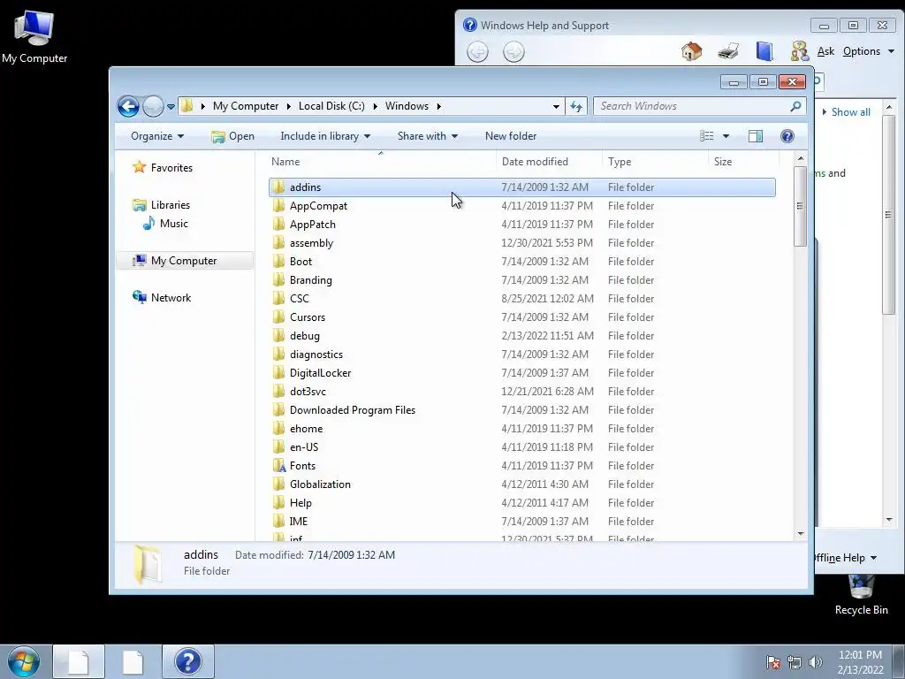This screenshot has width=905, height=679.
Task: Expand the arrow after Windows breadcrumb
Action: (x=439, y=106)
